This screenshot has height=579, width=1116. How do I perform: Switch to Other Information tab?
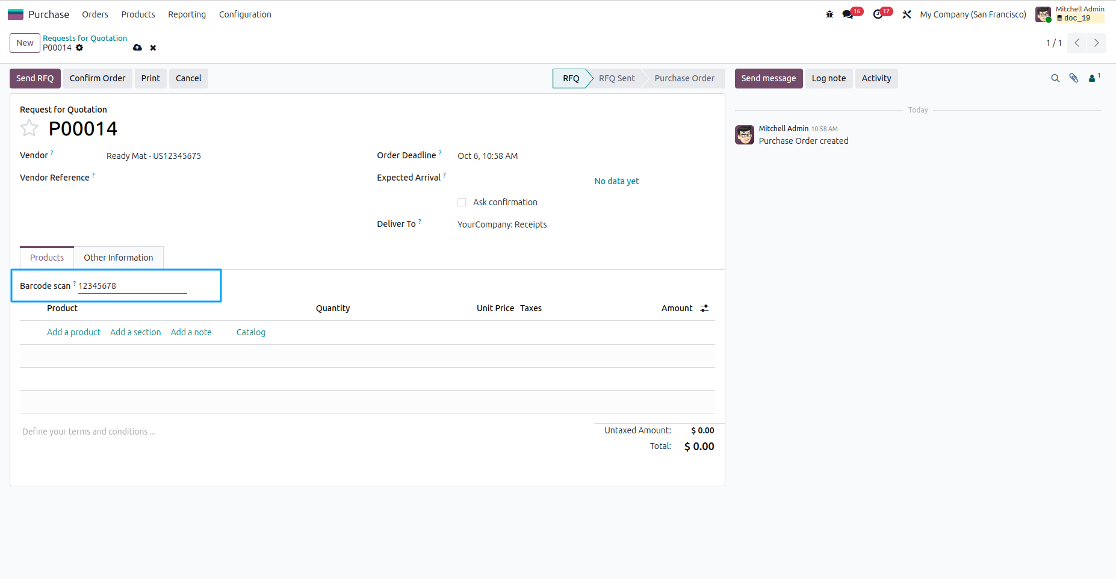(x=119, y=258)
